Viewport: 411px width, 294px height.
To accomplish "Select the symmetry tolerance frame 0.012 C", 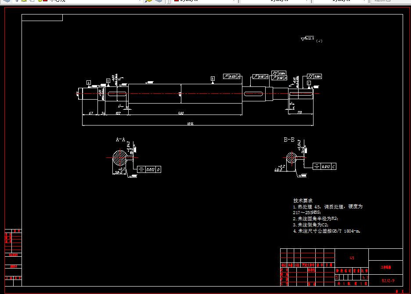I will click(324, 166).
